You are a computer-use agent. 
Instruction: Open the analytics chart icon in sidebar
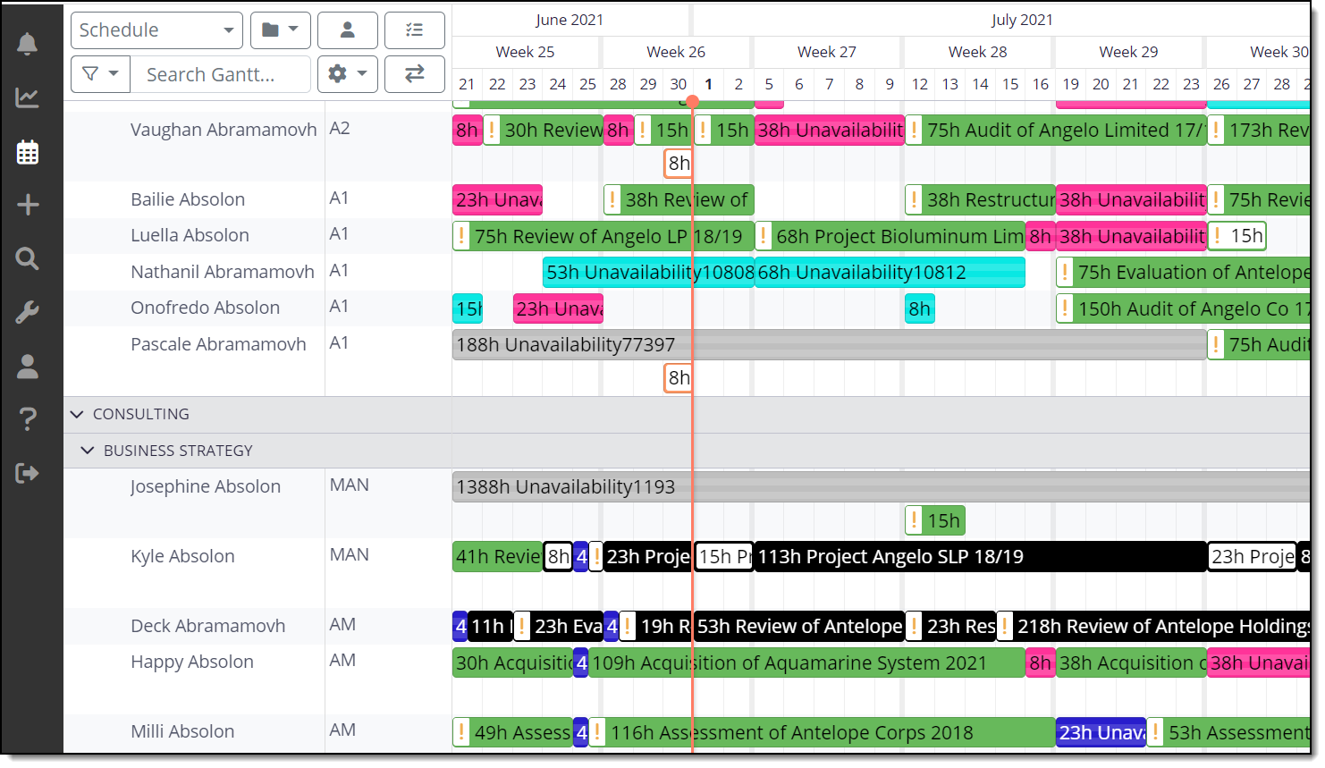click(28, 97)
